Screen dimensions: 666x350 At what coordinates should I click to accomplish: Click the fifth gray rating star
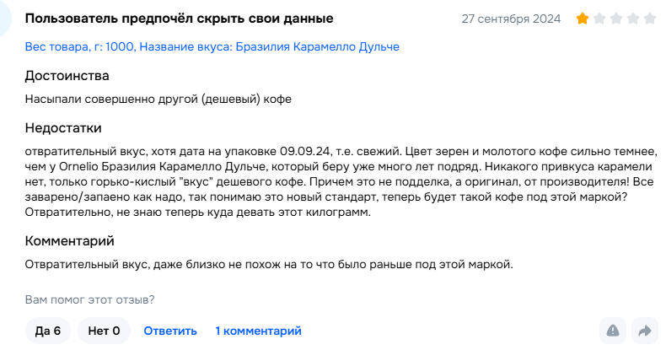(649, 19)
